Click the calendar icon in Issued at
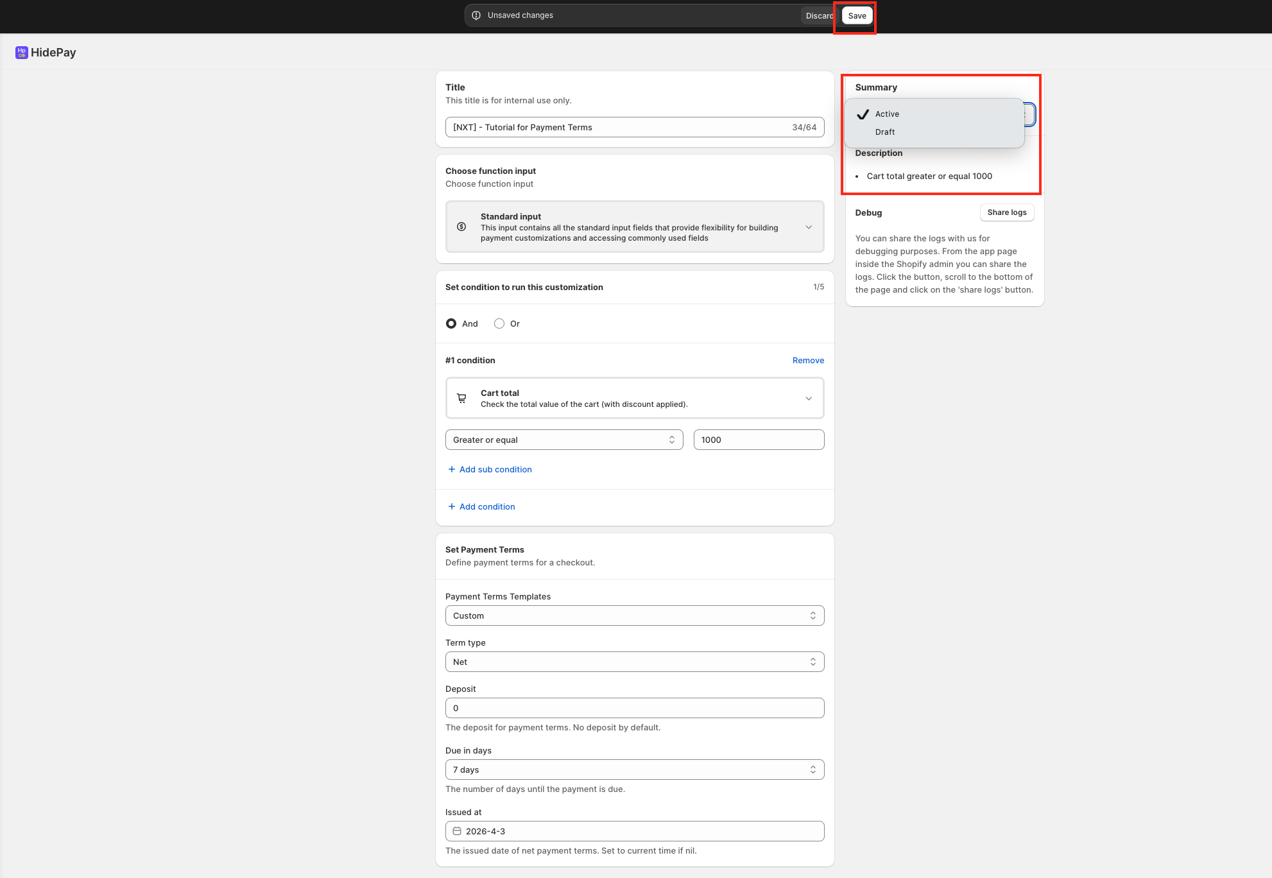The image size is (1272, 878). [457, 831]
